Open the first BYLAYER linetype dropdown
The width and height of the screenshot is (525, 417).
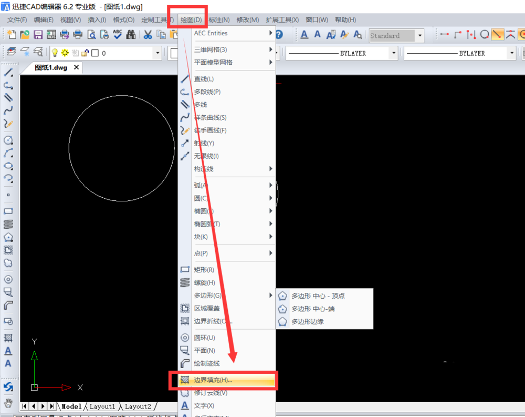click(393, 53)
